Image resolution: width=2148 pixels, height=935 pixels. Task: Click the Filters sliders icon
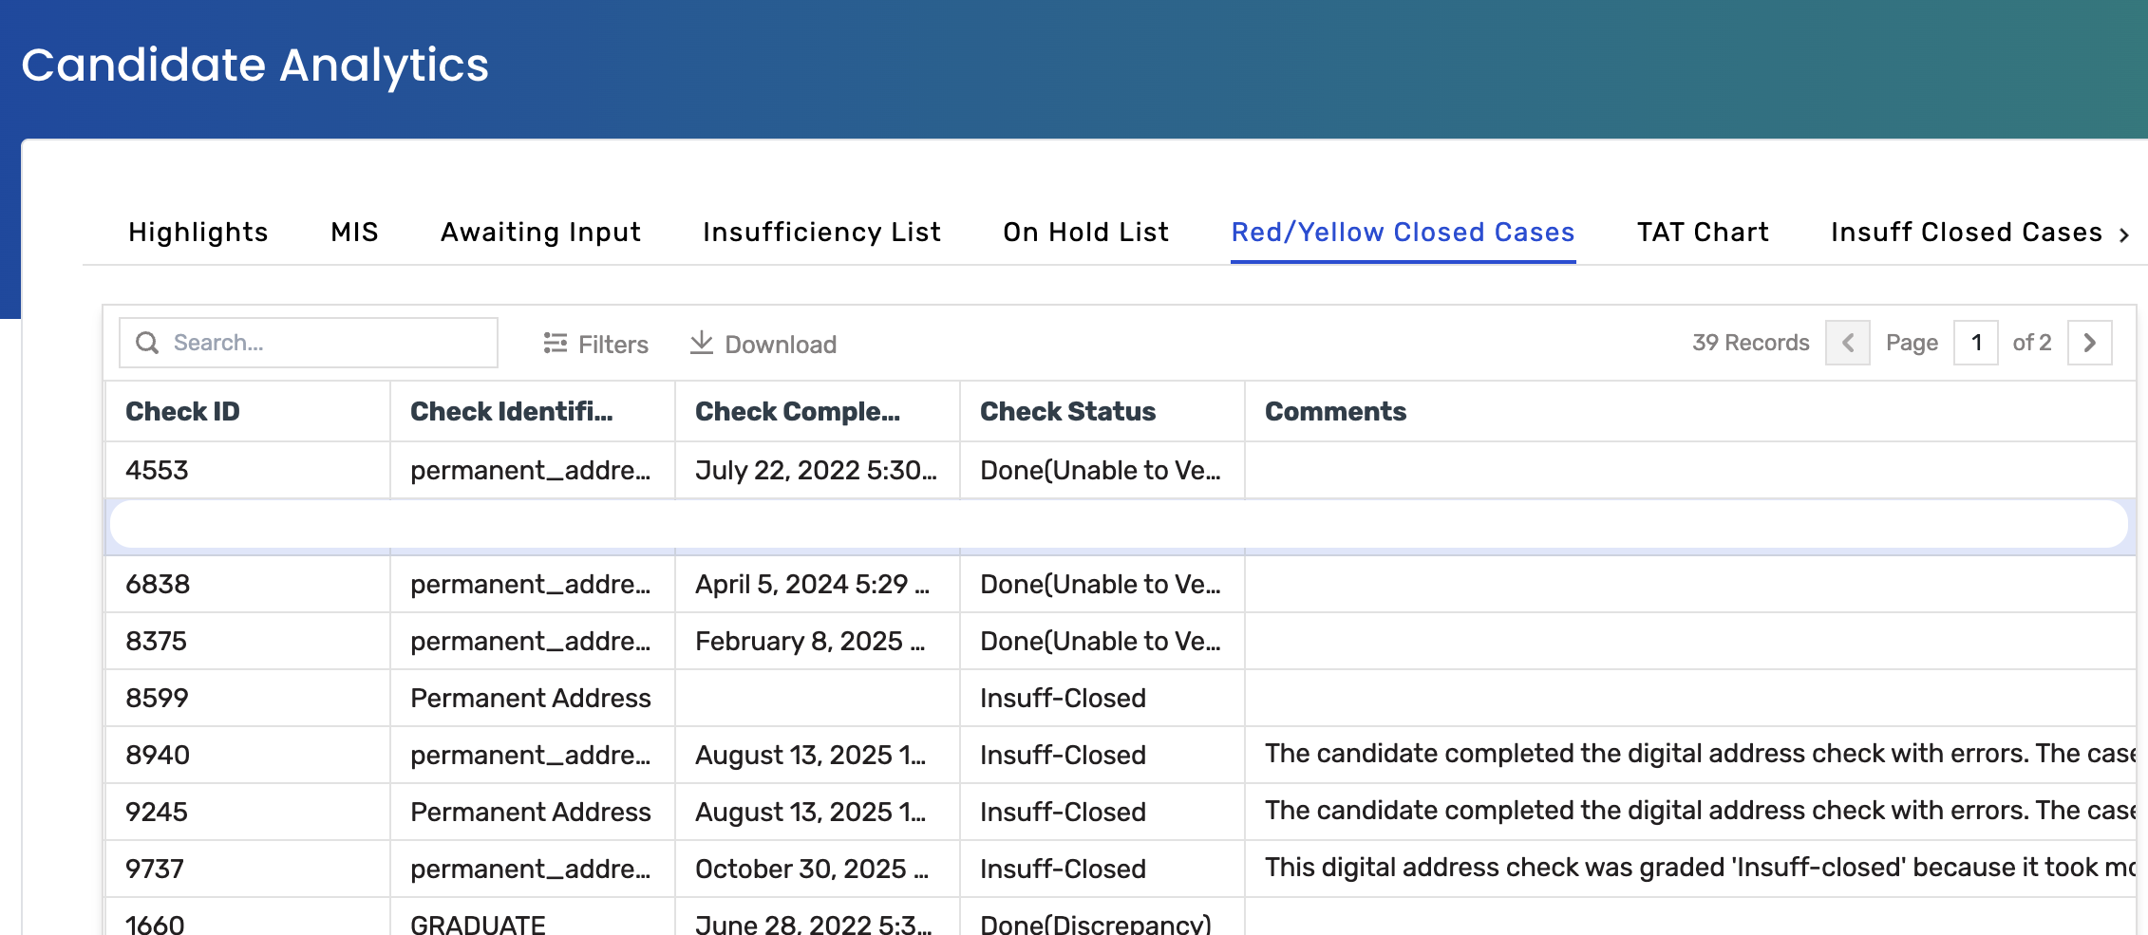555,344
